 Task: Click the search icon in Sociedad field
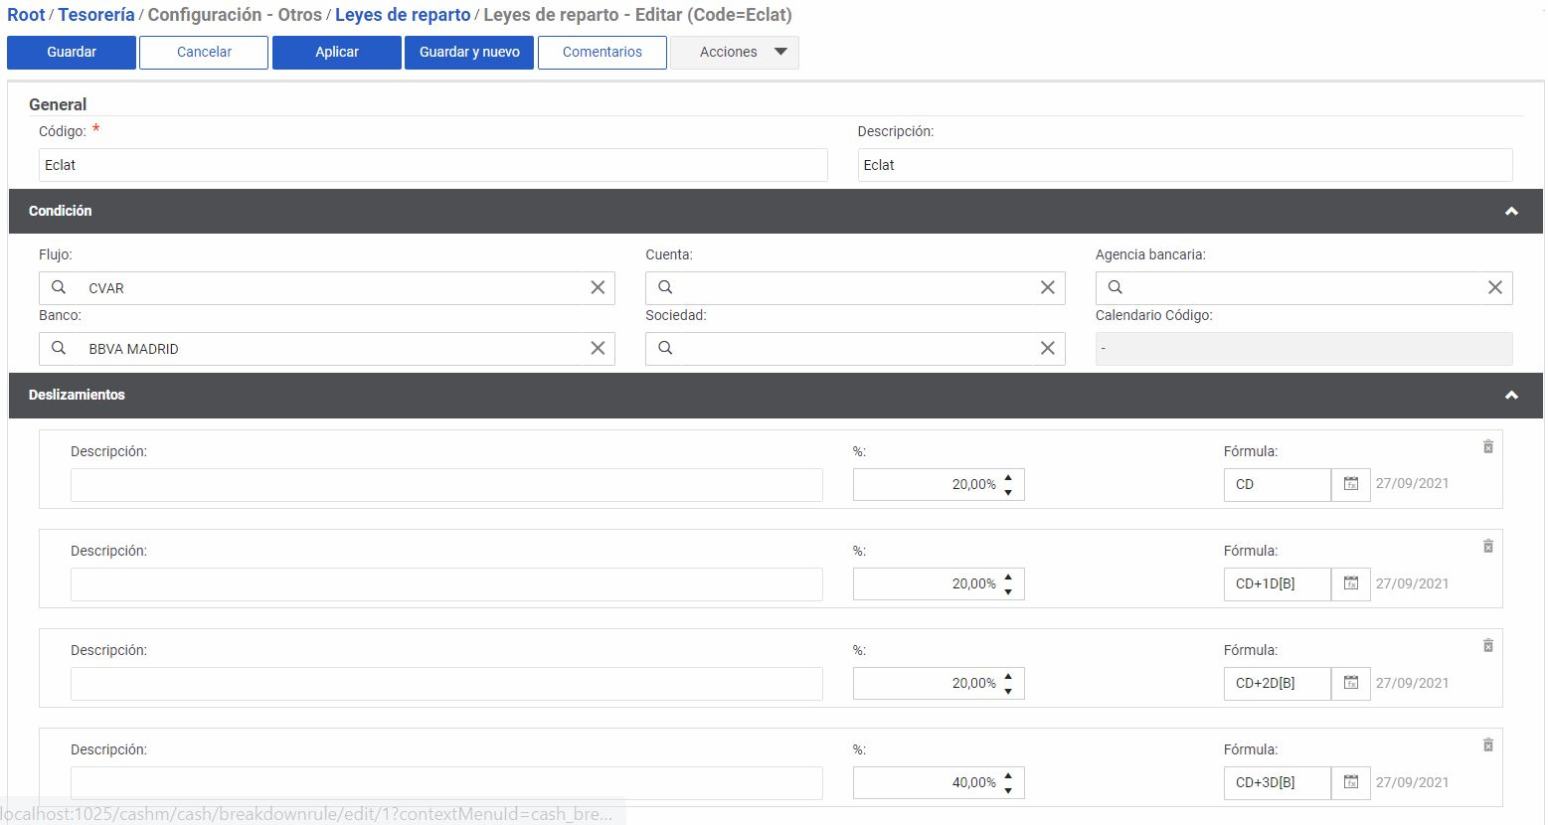(x=665, y=348)
